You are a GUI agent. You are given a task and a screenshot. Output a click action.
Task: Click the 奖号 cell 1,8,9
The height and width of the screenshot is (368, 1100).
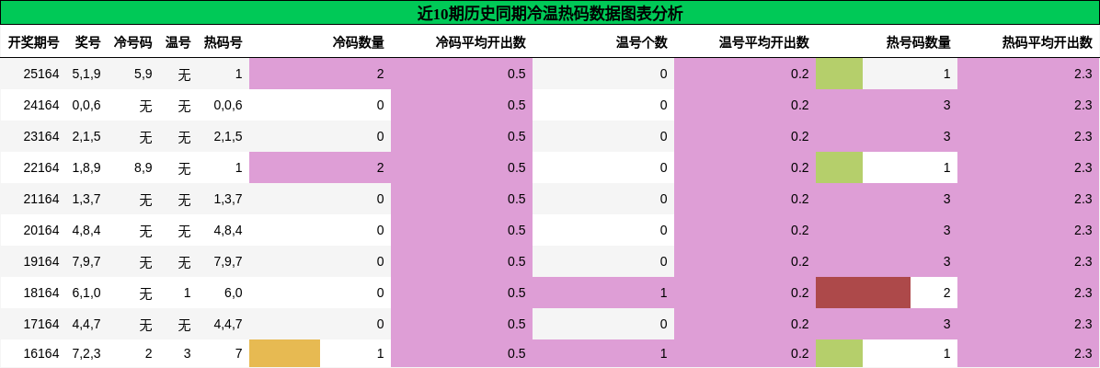click(x=86, y=167)
